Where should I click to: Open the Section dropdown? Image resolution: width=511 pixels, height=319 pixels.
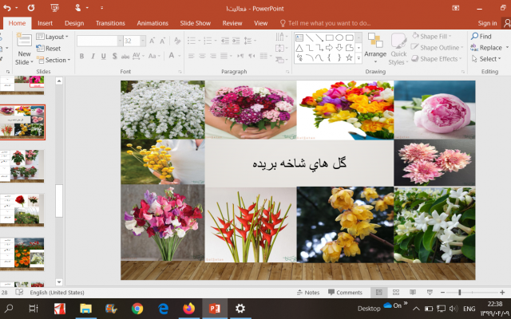(x=53, y=60)
